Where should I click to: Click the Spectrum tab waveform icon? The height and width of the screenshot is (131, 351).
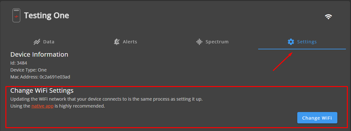click(x=199, y=42)
